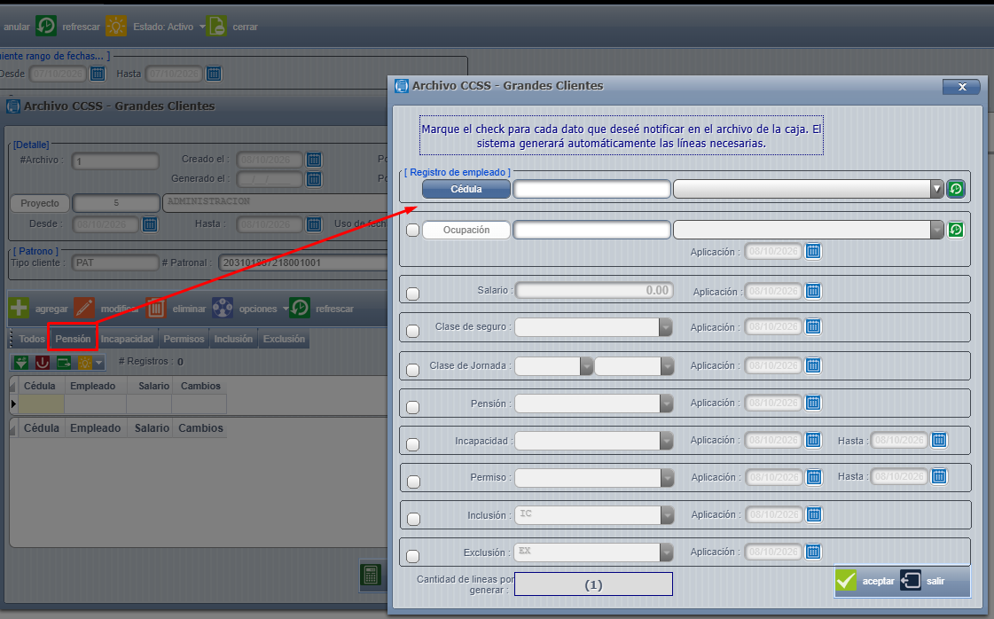Click the green calculator icon

click(x=371, y=576)
